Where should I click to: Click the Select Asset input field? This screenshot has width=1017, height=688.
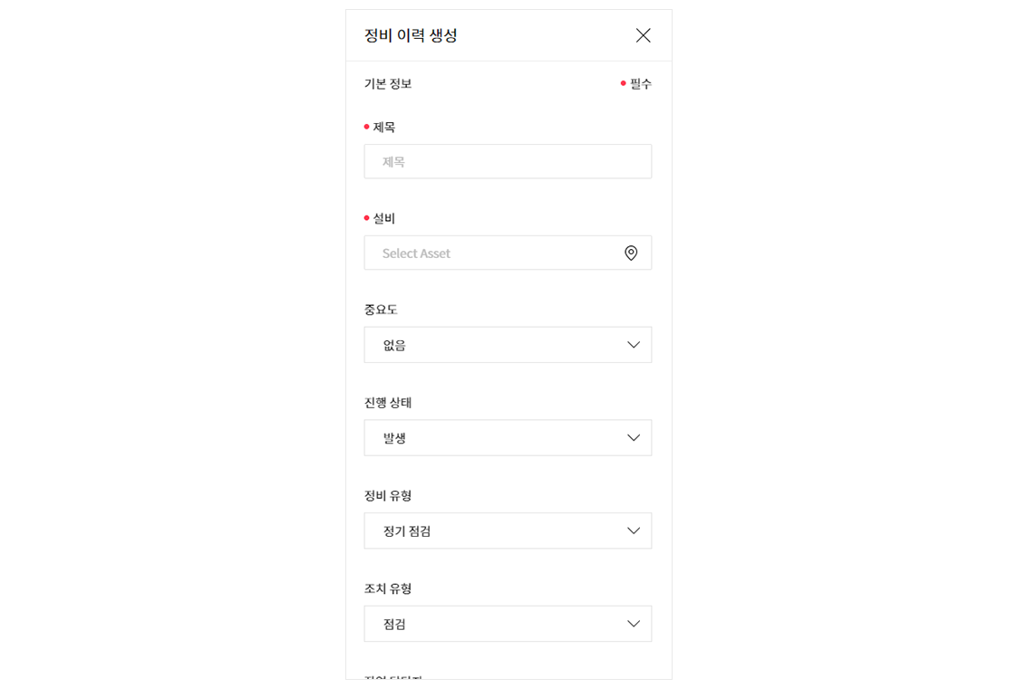pos(508,253)
